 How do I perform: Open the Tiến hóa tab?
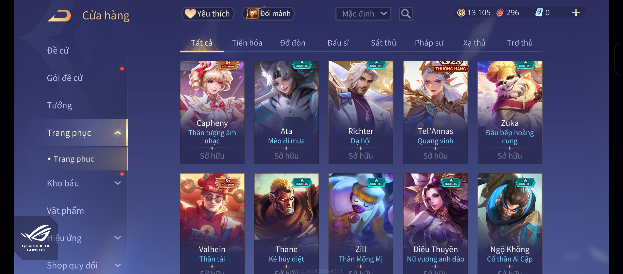pos(247,43)
